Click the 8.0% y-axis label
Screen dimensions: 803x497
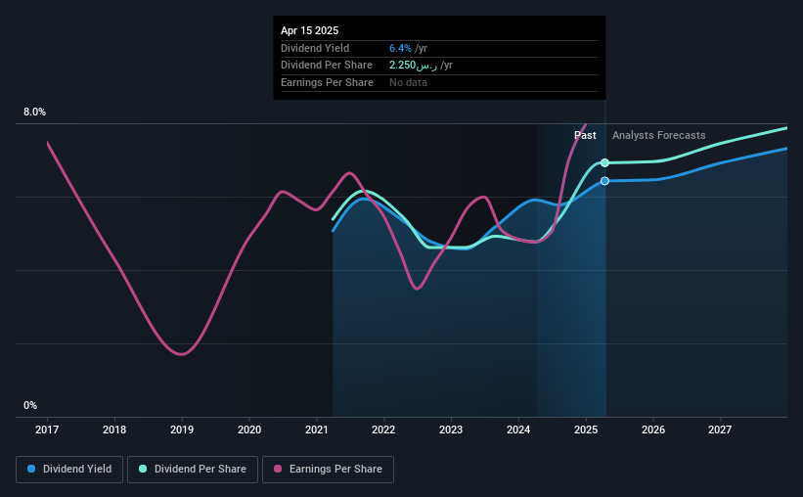[x=34, y=112]
